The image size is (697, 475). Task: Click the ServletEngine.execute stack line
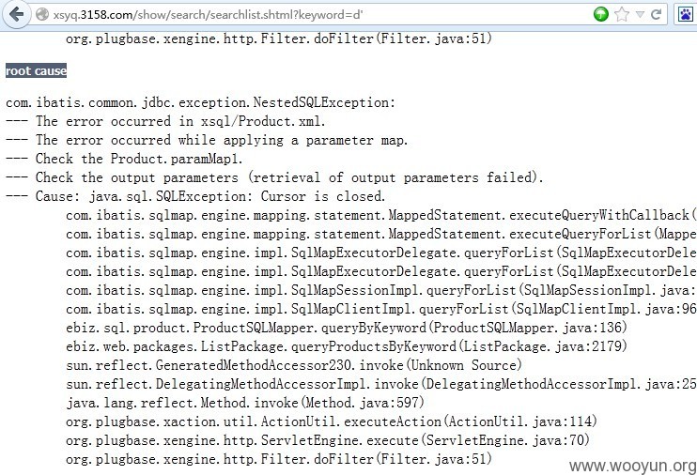point(328,440)
